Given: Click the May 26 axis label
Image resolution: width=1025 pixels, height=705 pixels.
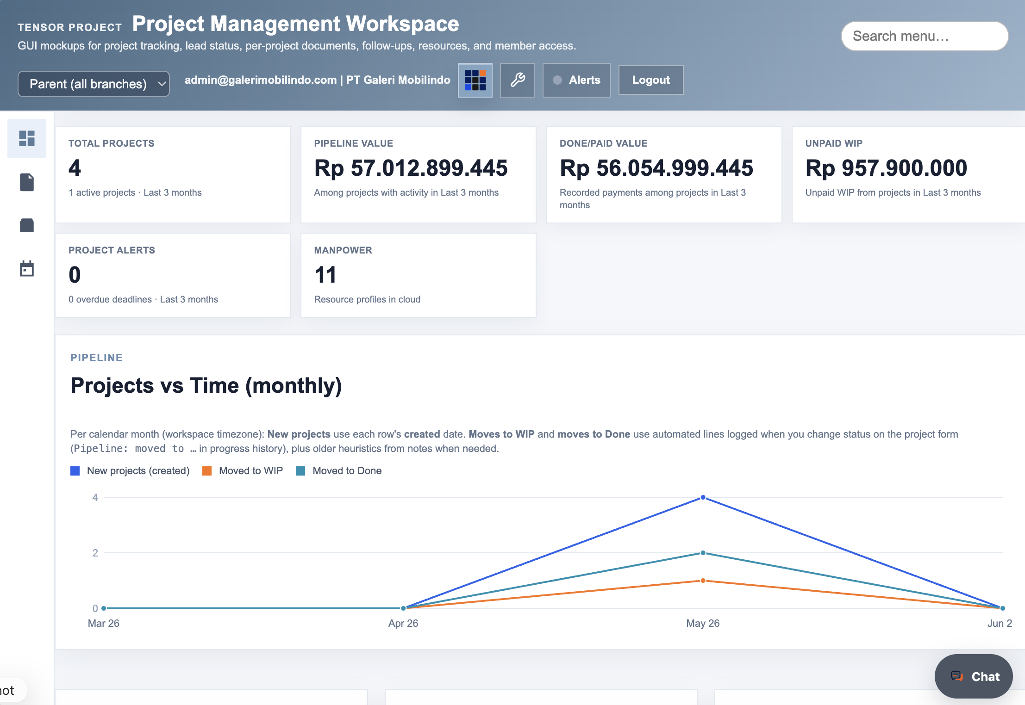Looking at the screenshot, I should pyautogui.click(x=703, y=623).
